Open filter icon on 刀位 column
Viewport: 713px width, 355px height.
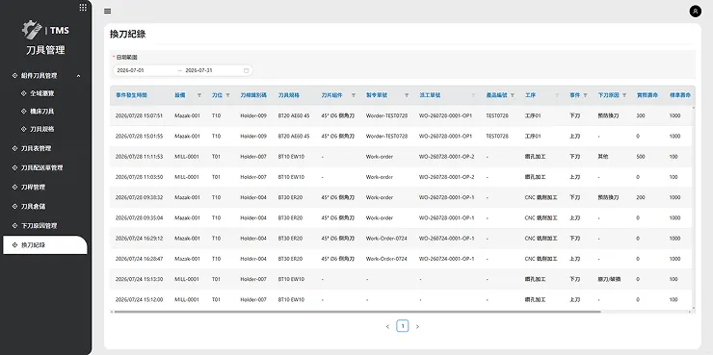click(x=227, y=95)
